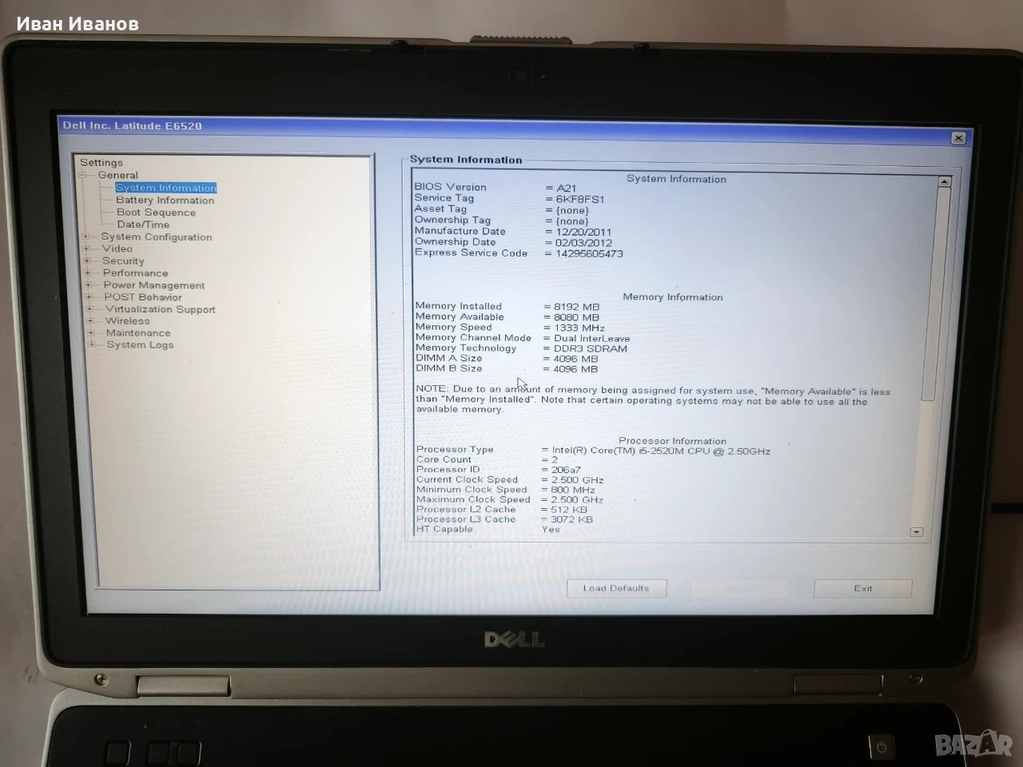The height and width of the screenshot is (767, 1023).
Task: Select the System Logs label
Action: [141, 345]
